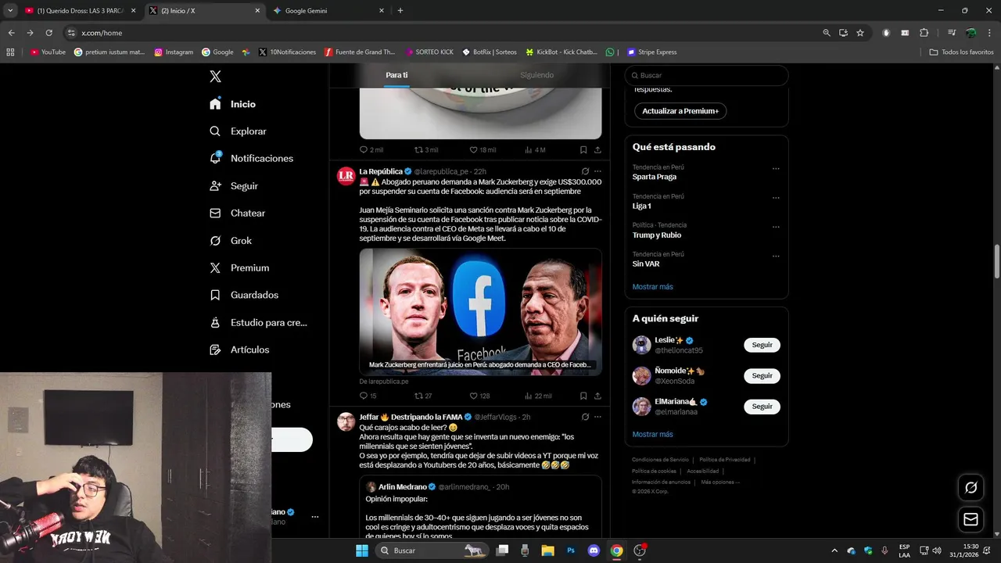
Task: Open more options for Trump y Rubio trend
Action: coord(776,227)
